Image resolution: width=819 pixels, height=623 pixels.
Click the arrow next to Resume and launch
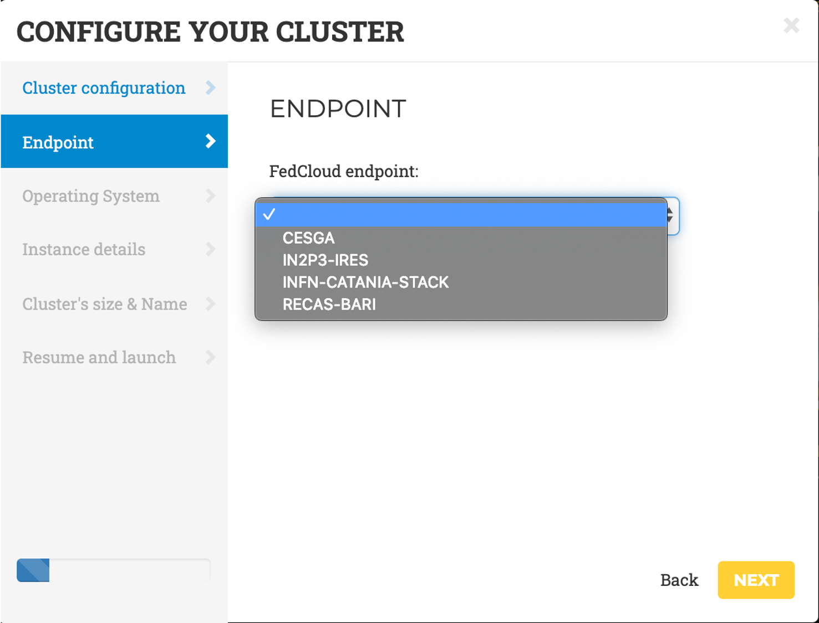pos(211,357)
